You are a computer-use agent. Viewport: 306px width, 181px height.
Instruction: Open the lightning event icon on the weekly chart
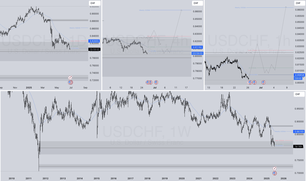(x=274, y=168)
